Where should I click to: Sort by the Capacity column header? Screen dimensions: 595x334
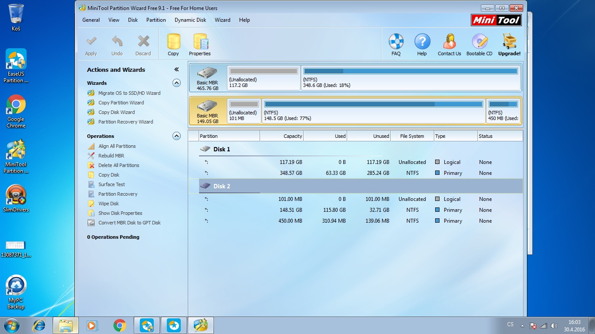coord(281,136)
